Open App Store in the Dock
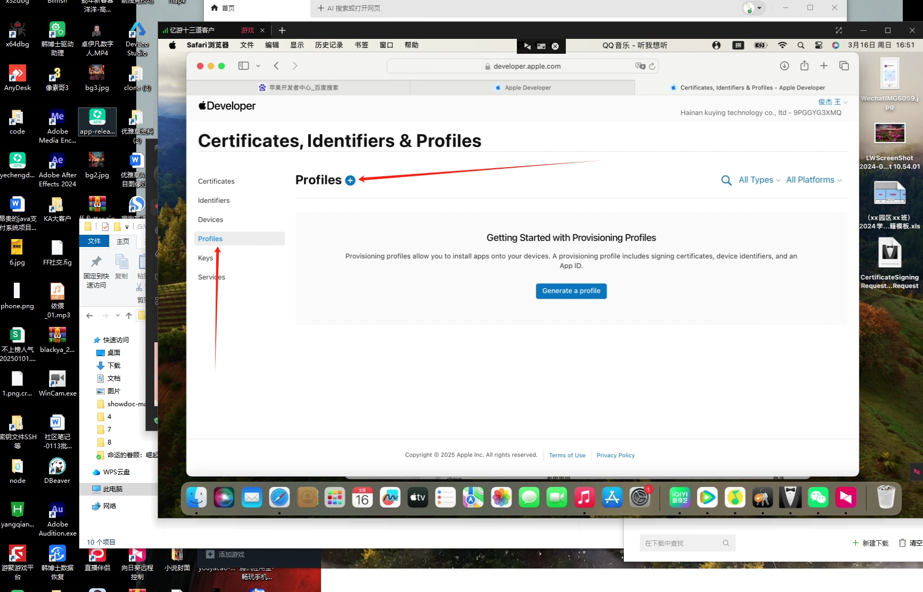This screenshot has height=592, width=923. pyautogui.click(x=612, y=498)
